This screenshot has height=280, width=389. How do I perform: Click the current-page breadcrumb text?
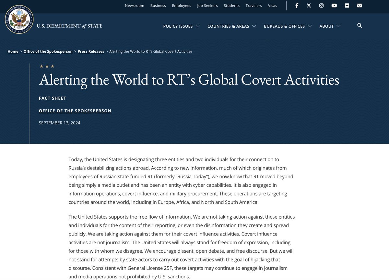click(x=151, y=51)
